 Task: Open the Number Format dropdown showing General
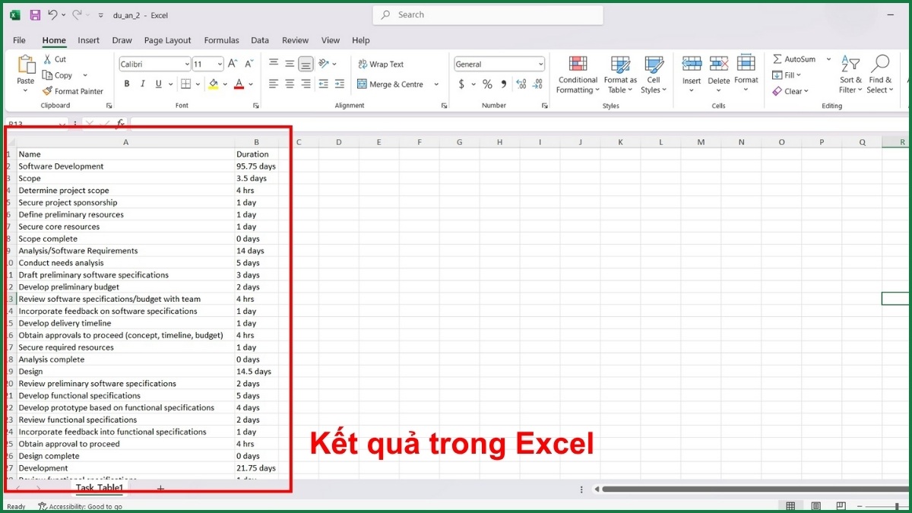click(498, 64)
